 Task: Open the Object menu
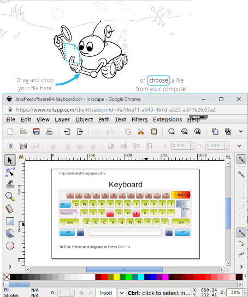coord(84,120)
